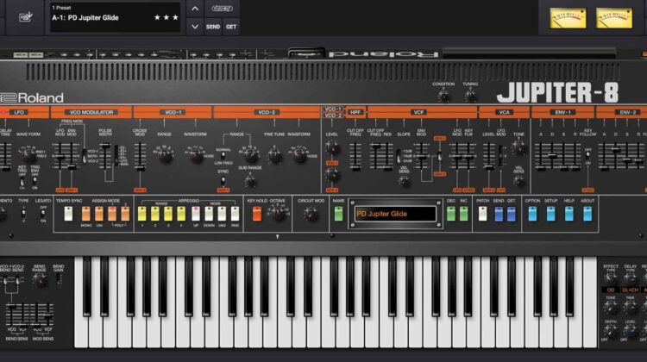
Task: Click the VCO-2 SUB RANGE knob
Action: coord(250,180)
